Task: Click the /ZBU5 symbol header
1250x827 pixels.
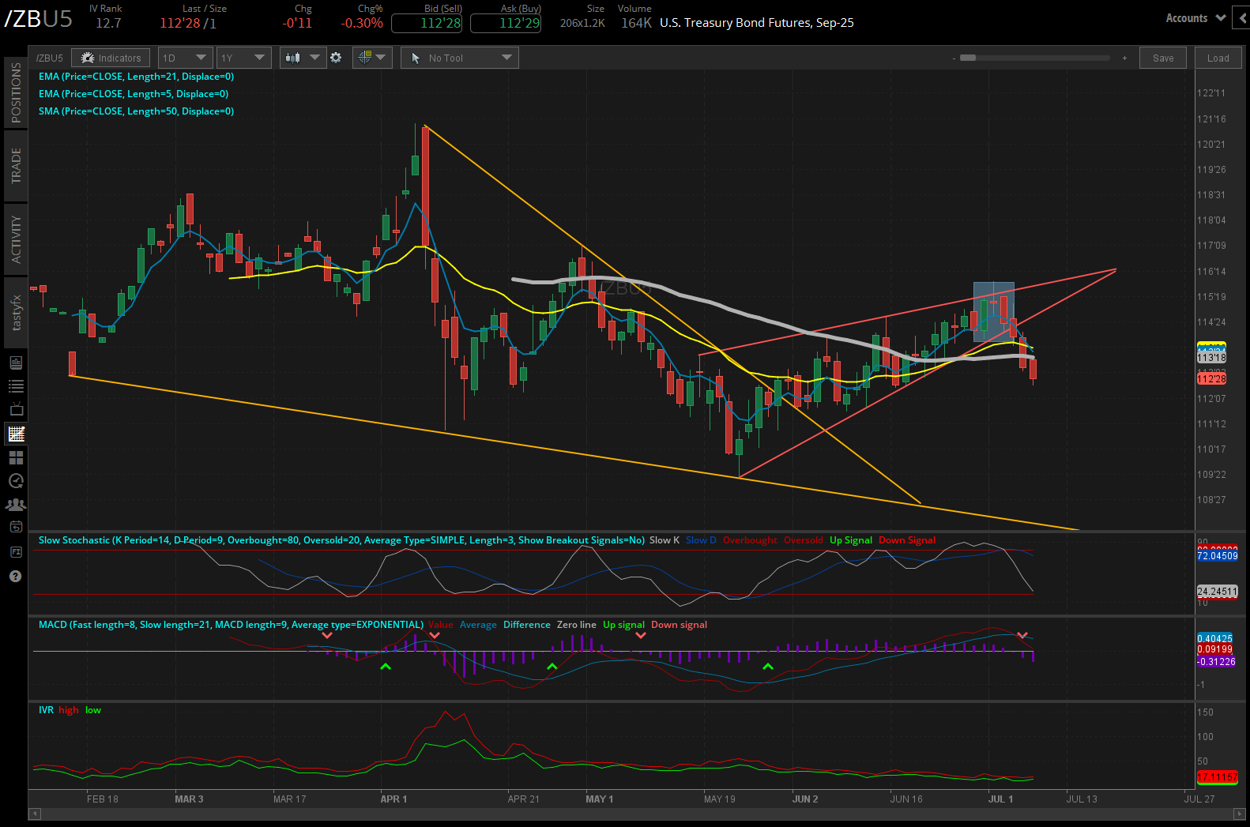Action: pos(39,18)
